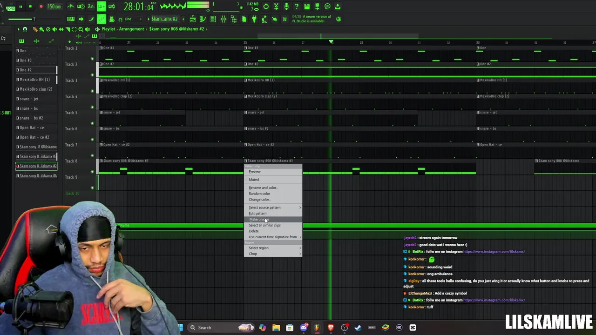Expand the Select region submenu

(x=273, y=248)
